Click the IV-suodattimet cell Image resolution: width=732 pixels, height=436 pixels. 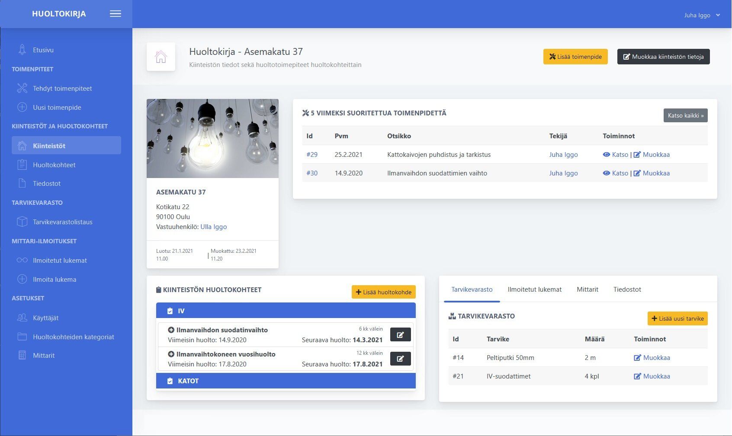point(508,376)
